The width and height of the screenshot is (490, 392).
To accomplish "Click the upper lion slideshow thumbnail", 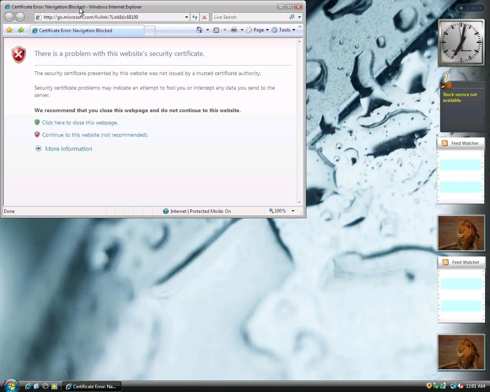I will click(461, 233).
